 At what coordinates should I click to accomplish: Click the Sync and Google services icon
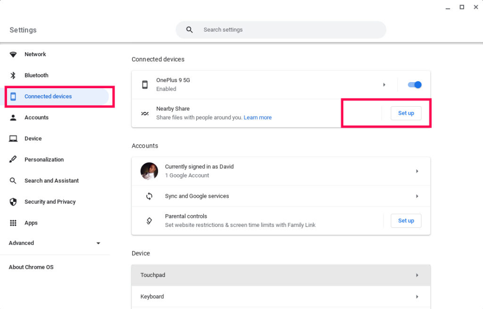coord(149,196)
